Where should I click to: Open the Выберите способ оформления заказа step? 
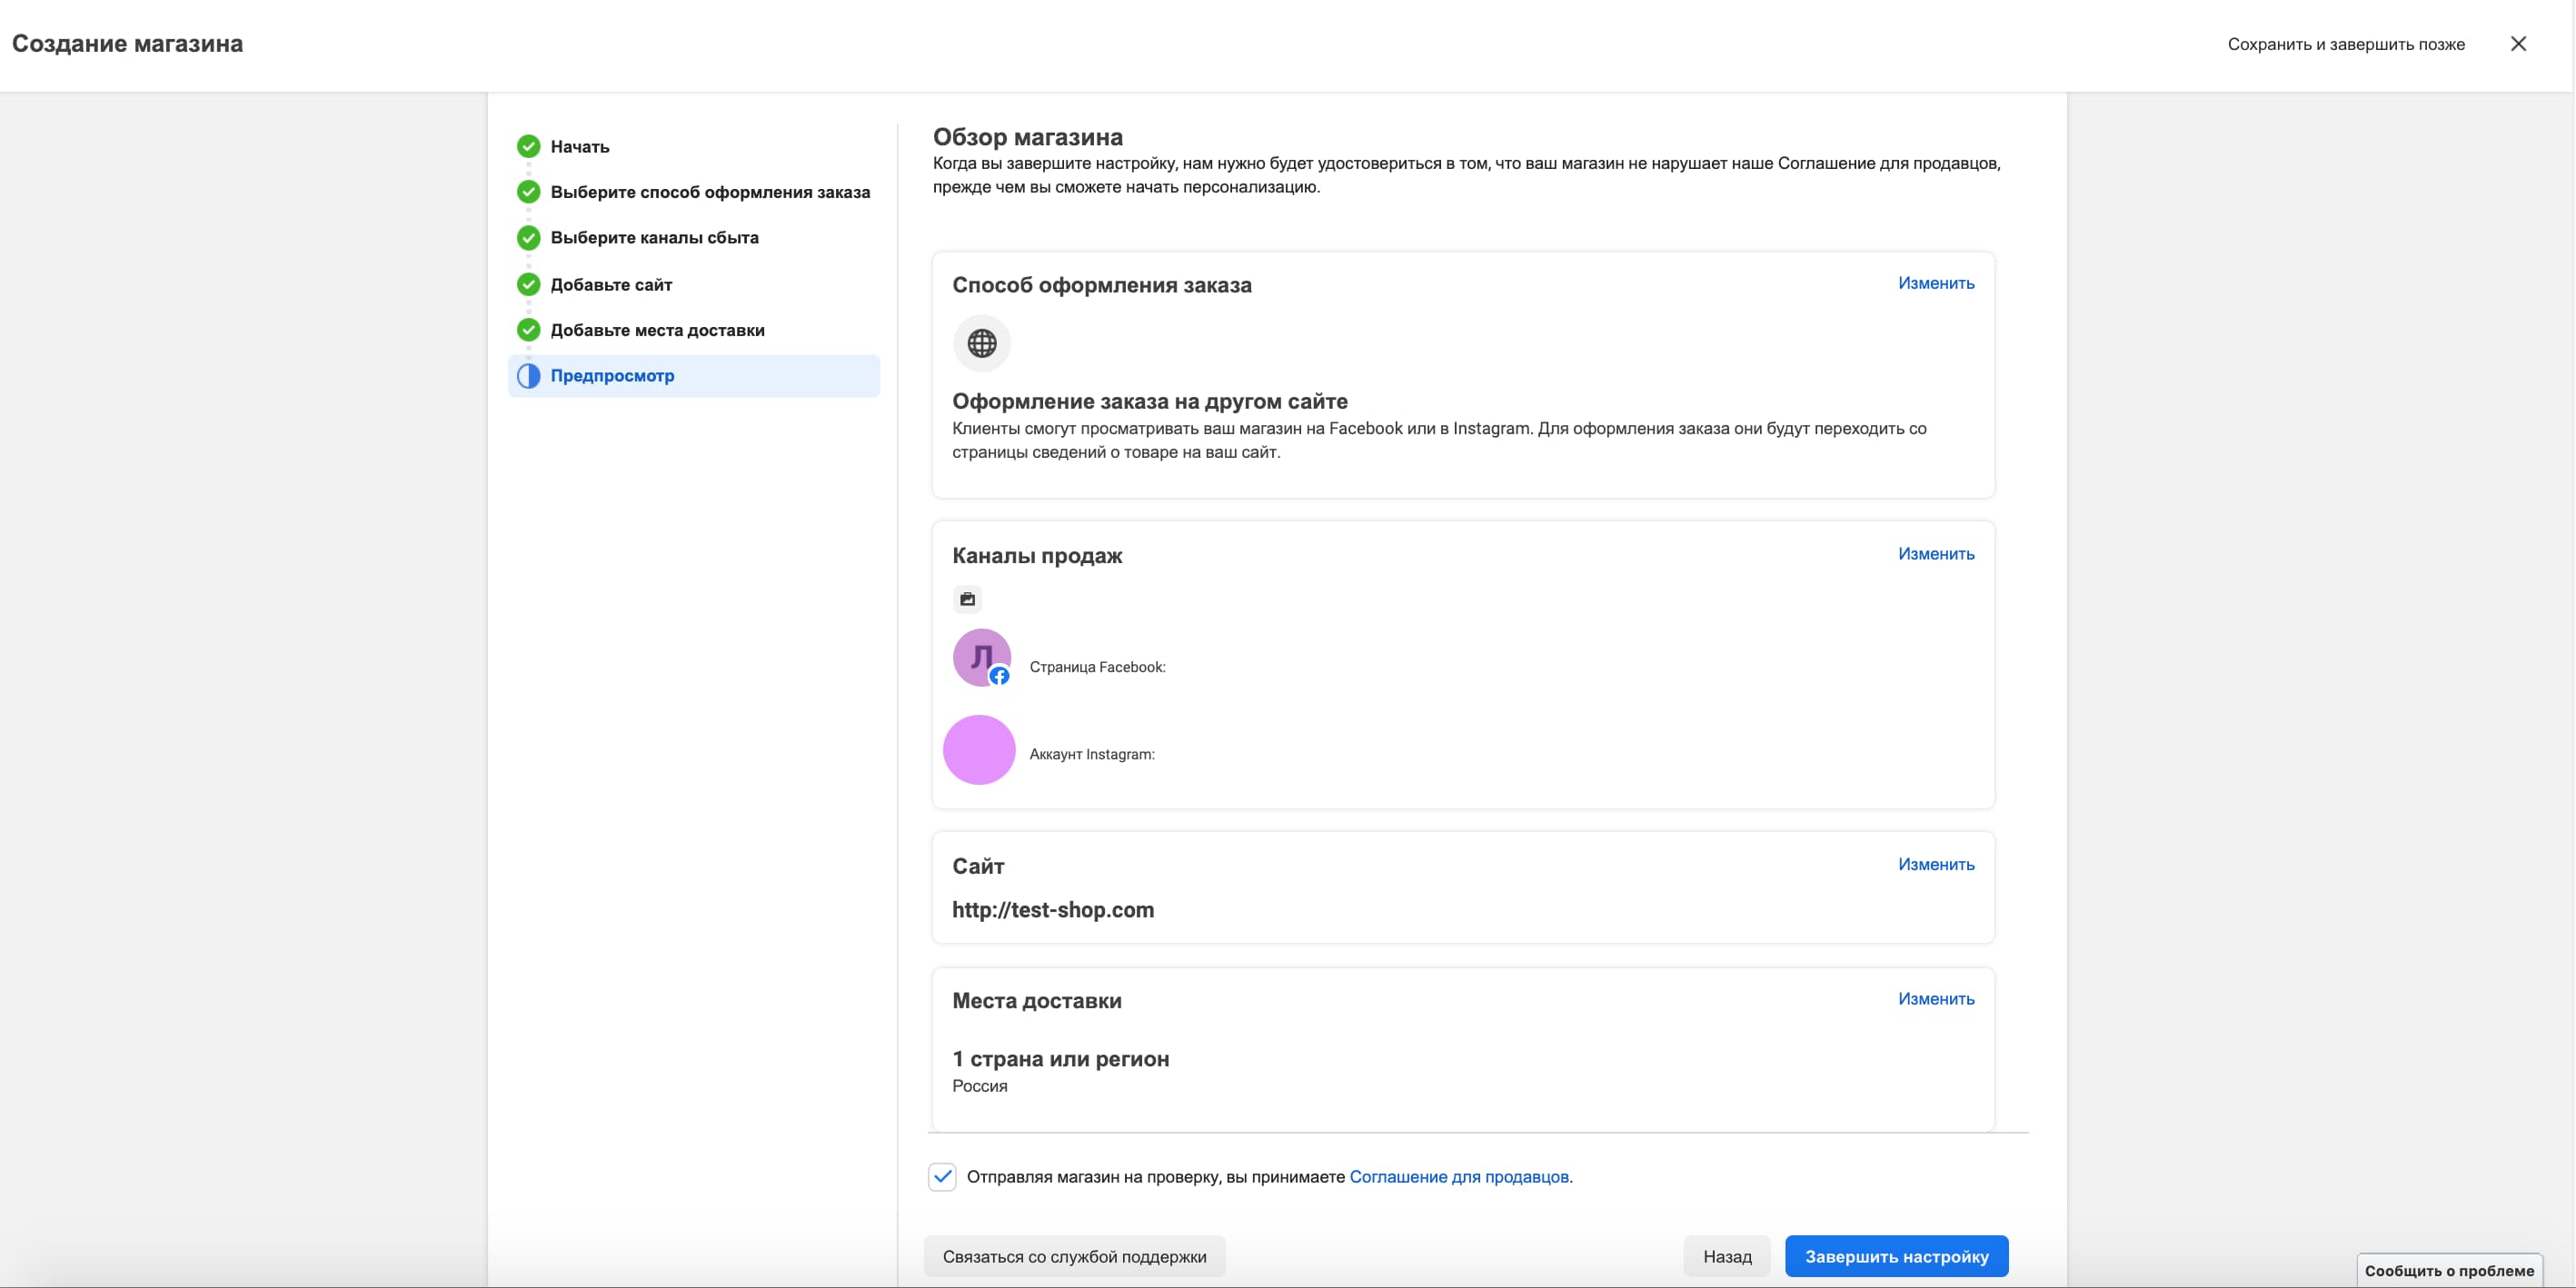coord(710,192)
